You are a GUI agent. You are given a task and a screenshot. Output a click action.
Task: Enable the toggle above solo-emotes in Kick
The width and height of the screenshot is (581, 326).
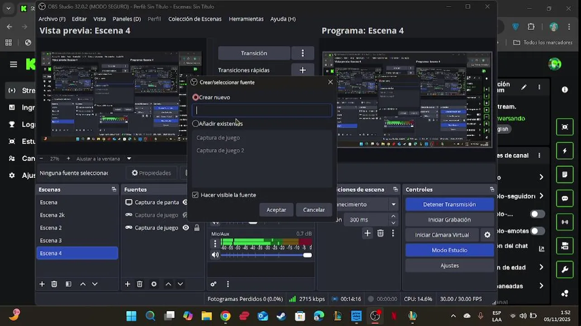537,214
